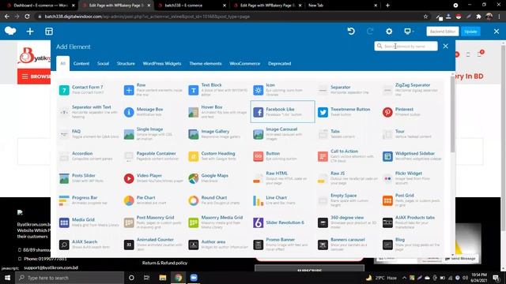Screen dimensions: 506x284
Task: Show the Deprecated elements tab
Action: pyautogui.click(x=280, y=63)
